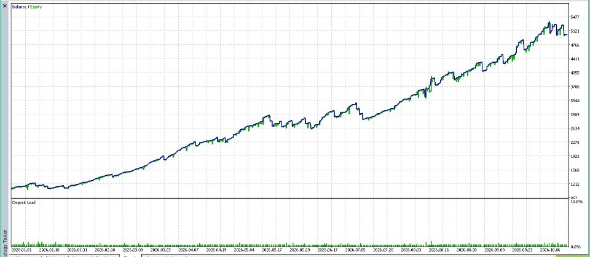This screenshot has height=257, width=590.
Task: Click the 1923 axis value
Action: pos(575,157)
